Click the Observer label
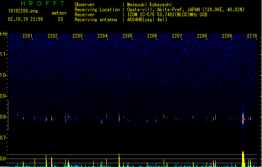The image size is (262, 167). click(85, 5)
